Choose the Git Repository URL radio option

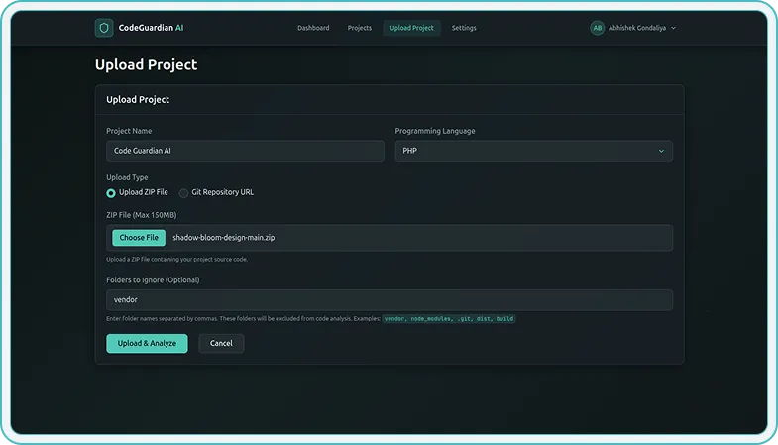184,192
